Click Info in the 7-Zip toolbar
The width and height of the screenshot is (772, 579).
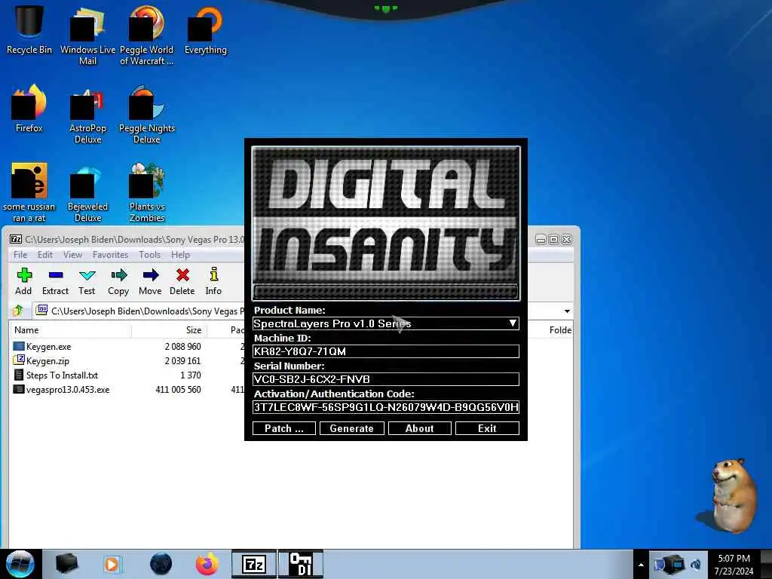tap(213, 281)
